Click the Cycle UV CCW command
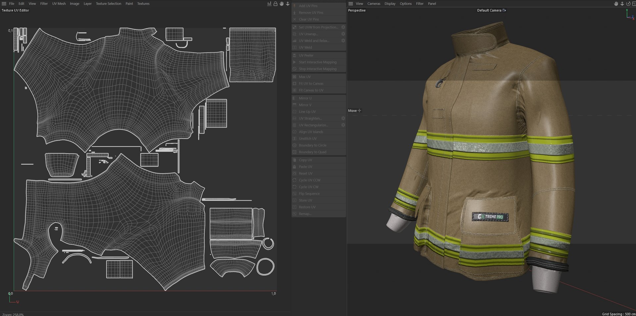The image size is (636, 316). pyautogui.click(x=319, y=180)
